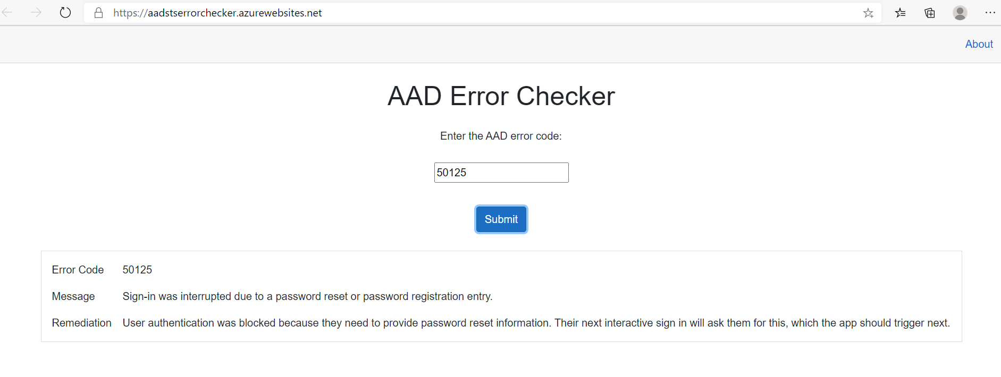This screenshot has height=377, width=1001.
Task: Open the Settings and more ellipsis menu
Action: tap(990, 13)
